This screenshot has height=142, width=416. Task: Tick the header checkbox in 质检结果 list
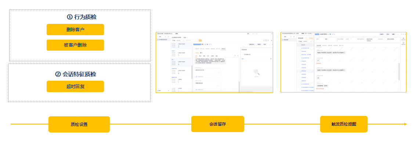click(x=299, y=45)
